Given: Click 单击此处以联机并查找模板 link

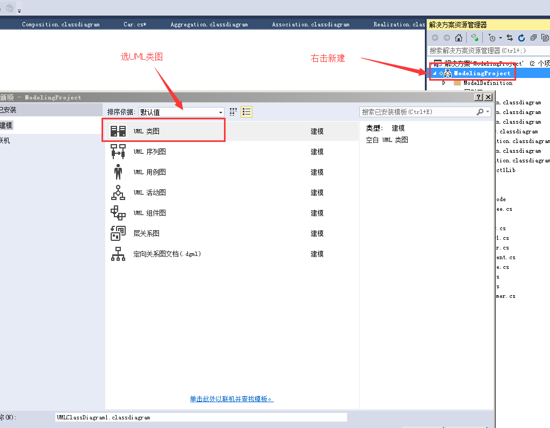Looking at the screenshot, I should (231, 399).
